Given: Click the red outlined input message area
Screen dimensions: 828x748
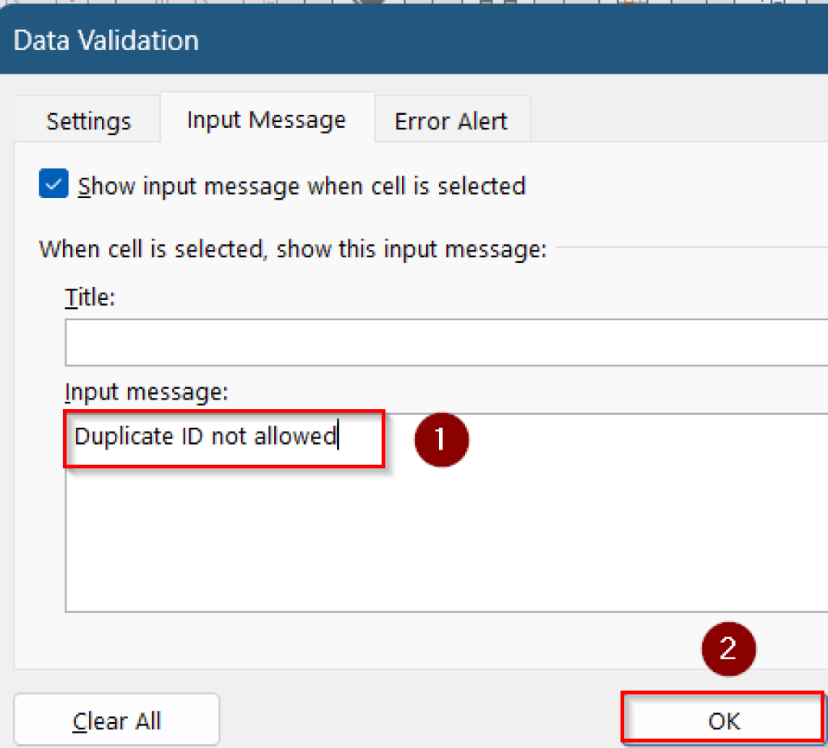Looking at the screenshot, I should tap(223, 439).
